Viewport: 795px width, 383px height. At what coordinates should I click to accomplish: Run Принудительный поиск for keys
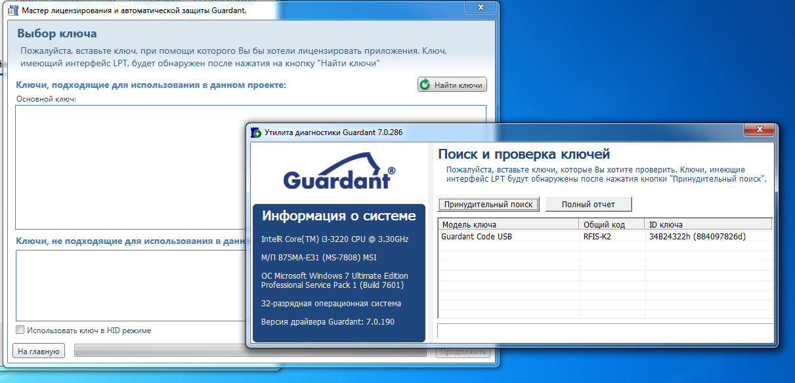[488, 204]
